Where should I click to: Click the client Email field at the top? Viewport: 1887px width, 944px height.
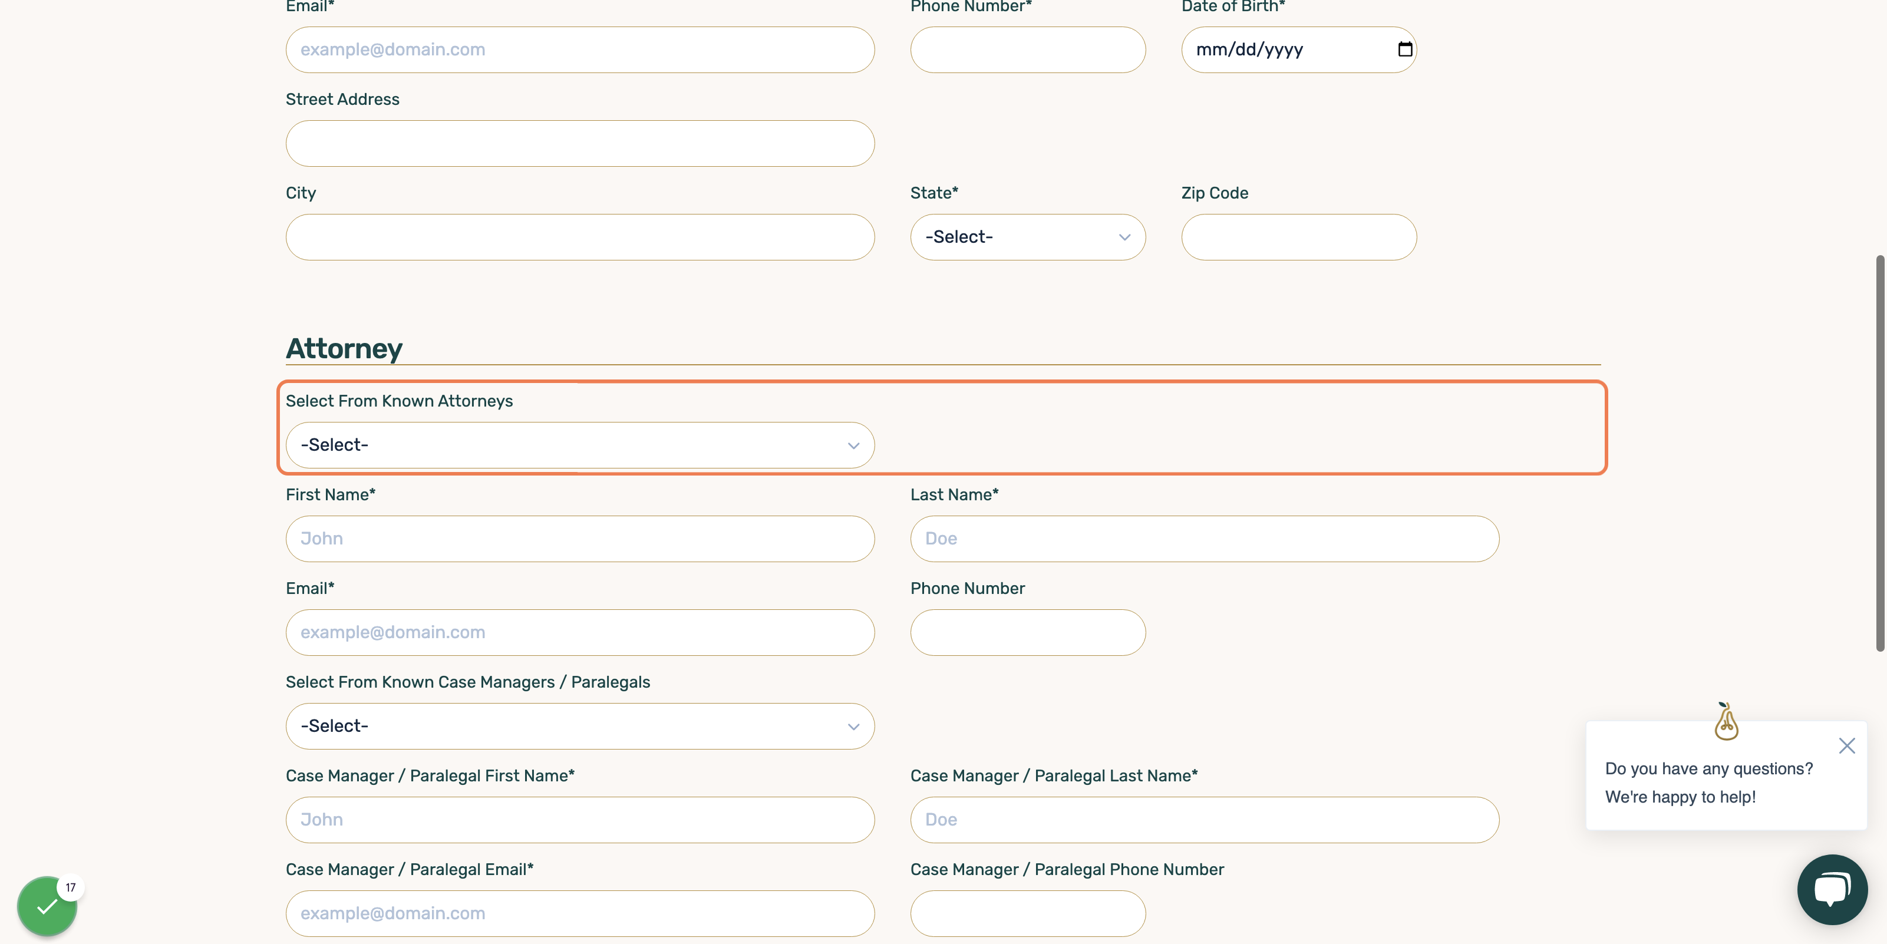[x=579, y=50]
